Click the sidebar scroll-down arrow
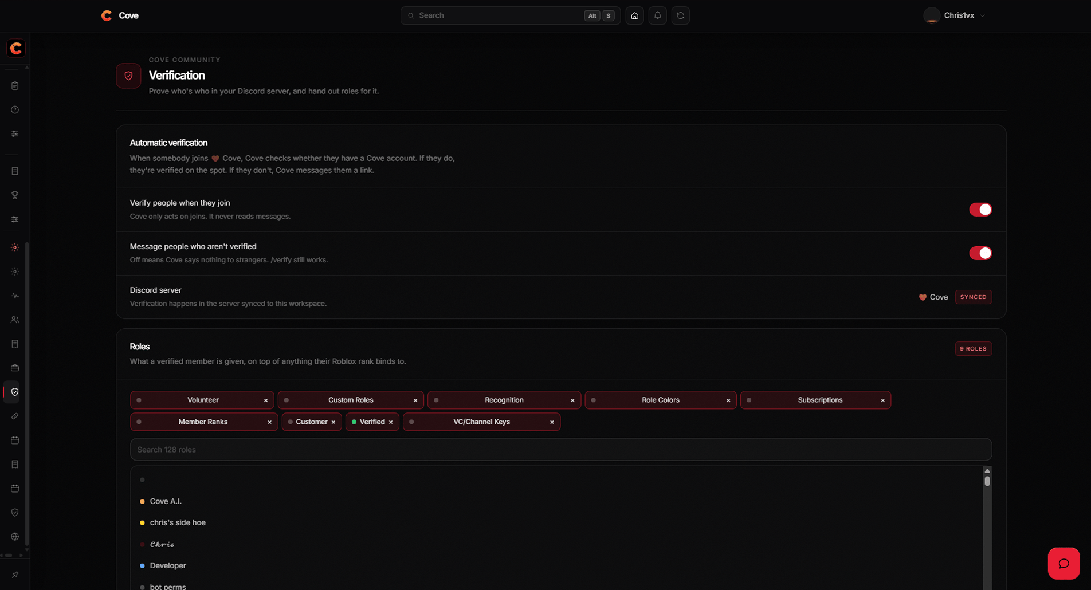This screenshot has width=1091, height=590. pos(27,550)
